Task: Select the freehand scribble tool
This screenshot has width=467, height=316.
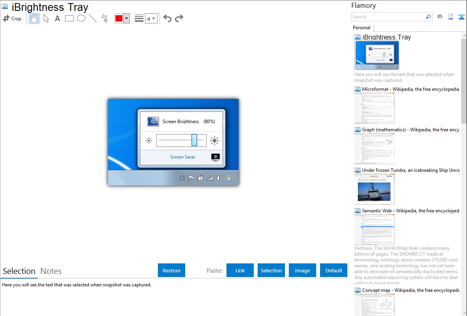Action: tap(104, 18)
